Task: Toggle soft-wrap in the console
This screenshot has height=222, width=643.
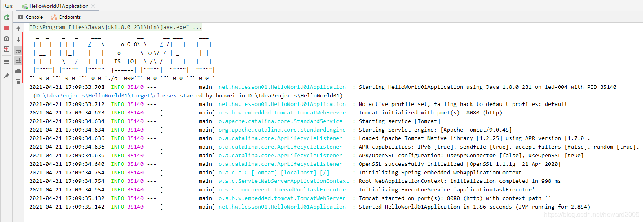Action: [18, 50]
